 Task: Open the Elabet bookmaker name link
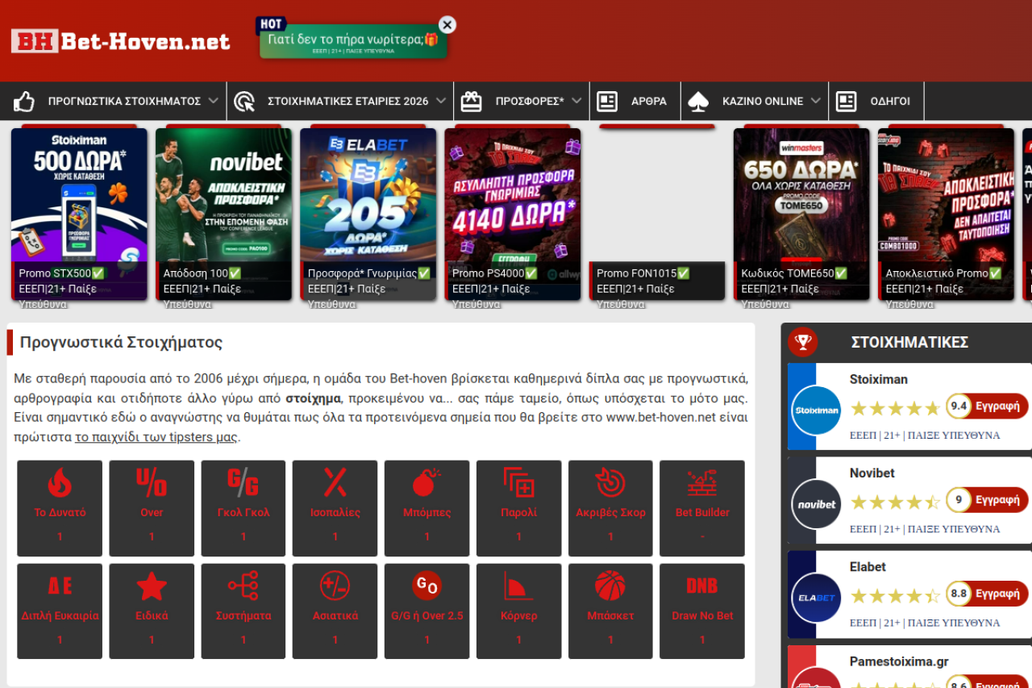pyautogui.click(x=868, y=567)
